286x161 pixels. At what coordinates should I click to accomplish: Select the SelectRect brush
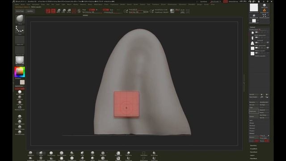[144, 153]
